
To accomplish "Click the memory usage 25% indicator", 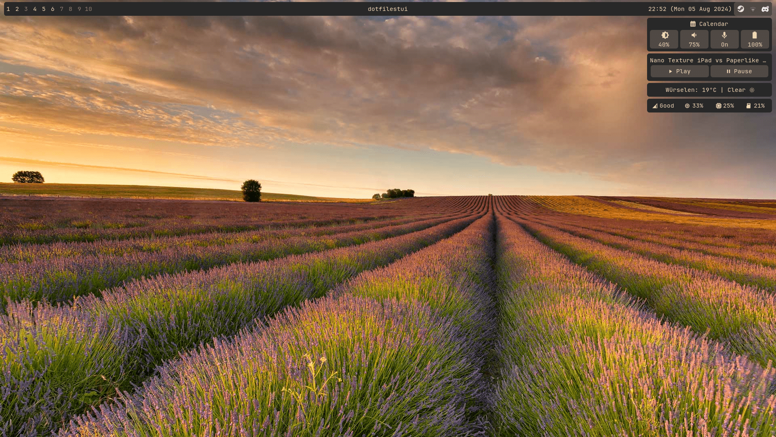I will point(725,106).
